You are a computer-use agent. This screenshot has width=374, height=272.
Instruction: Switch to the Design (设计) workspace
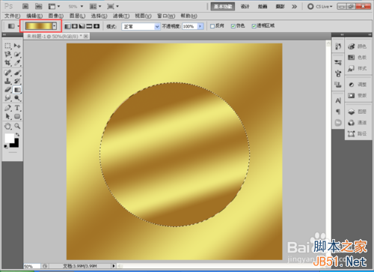[245, 7]
